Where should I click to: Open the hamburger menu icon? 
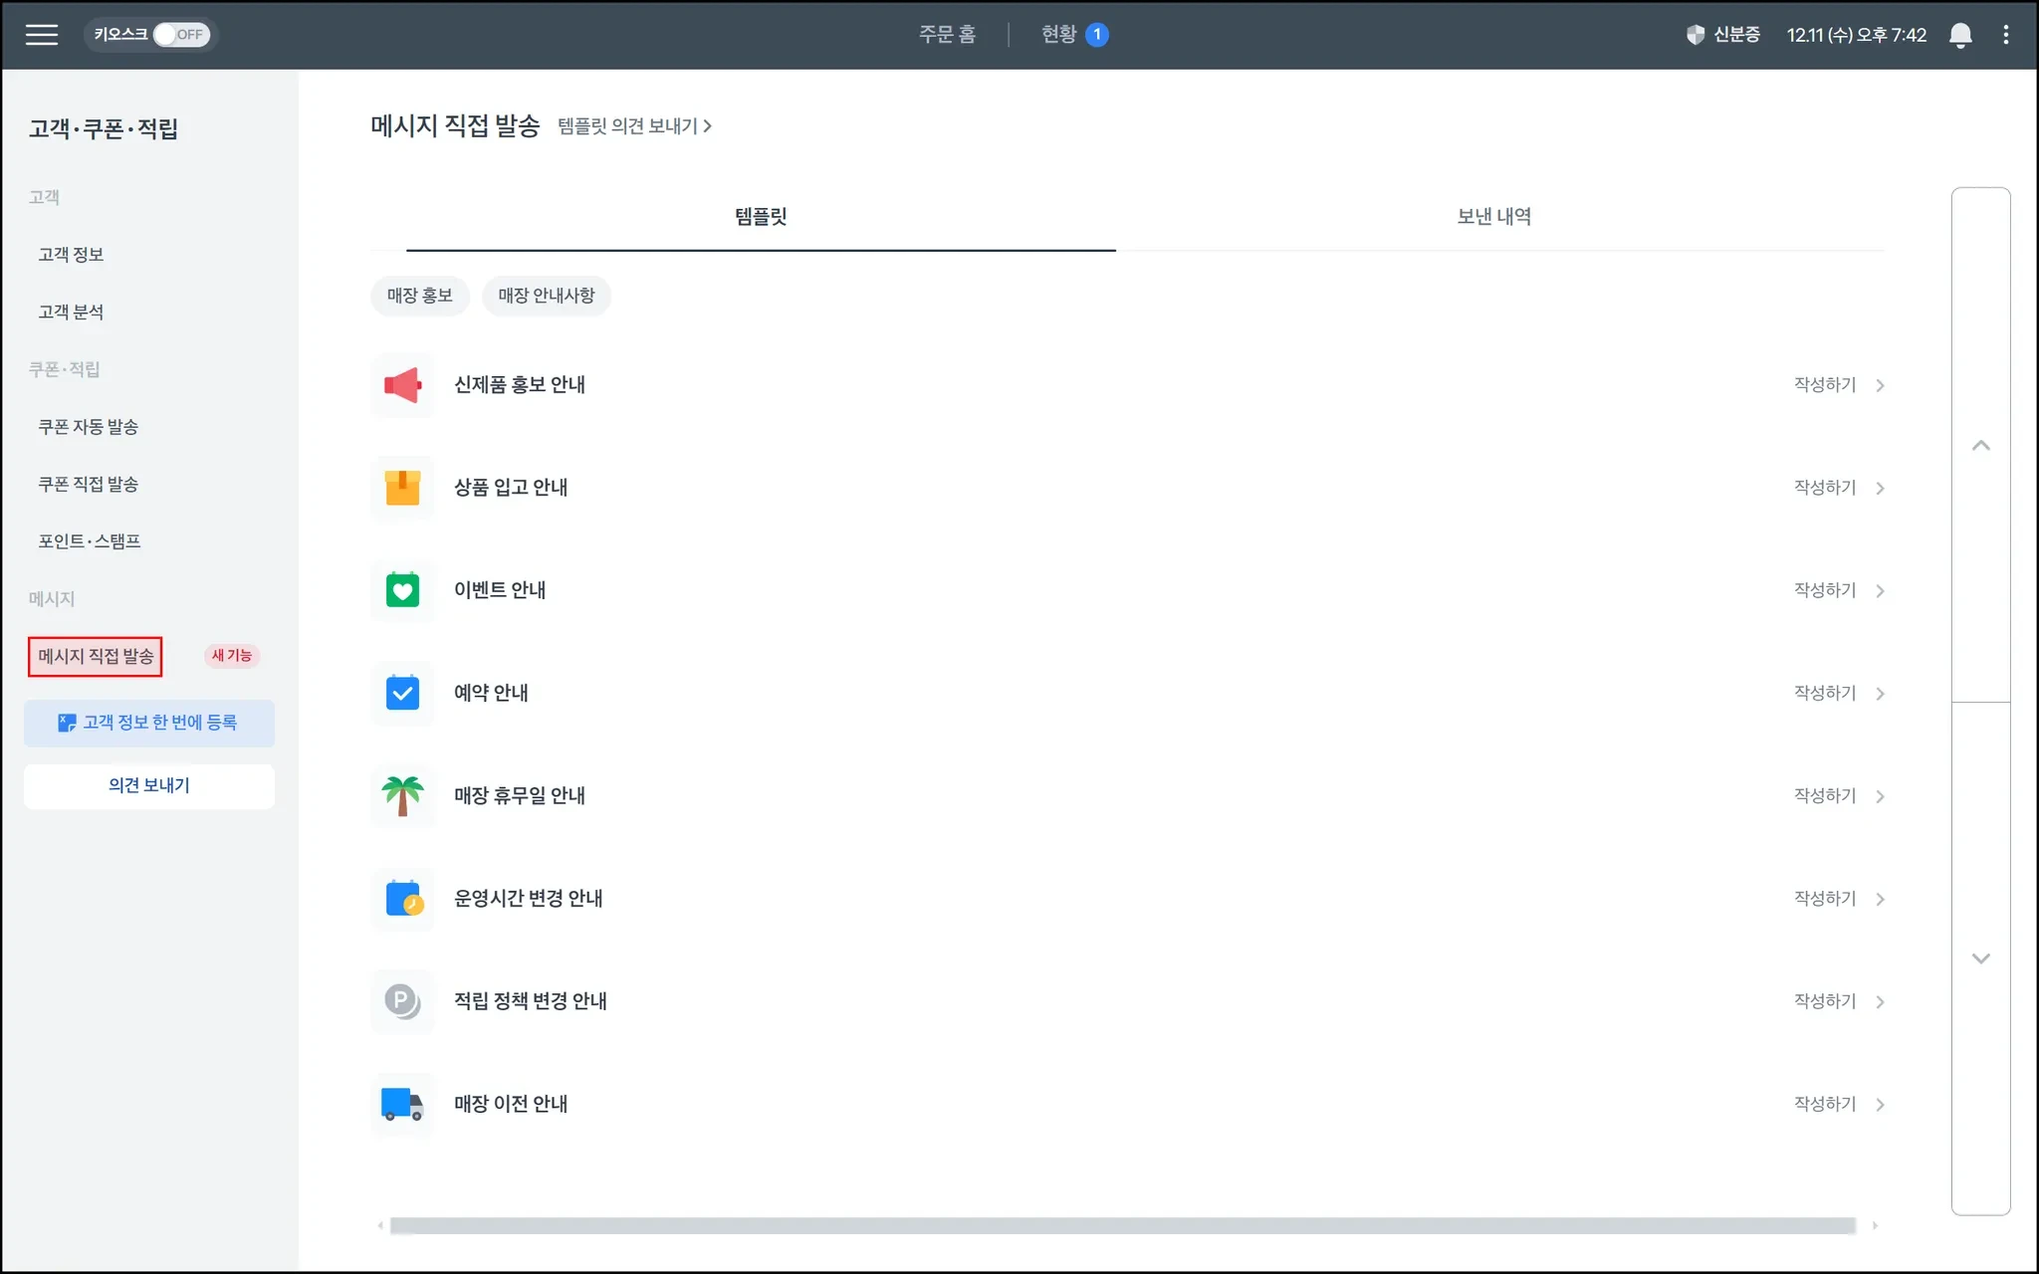point(41,35)
